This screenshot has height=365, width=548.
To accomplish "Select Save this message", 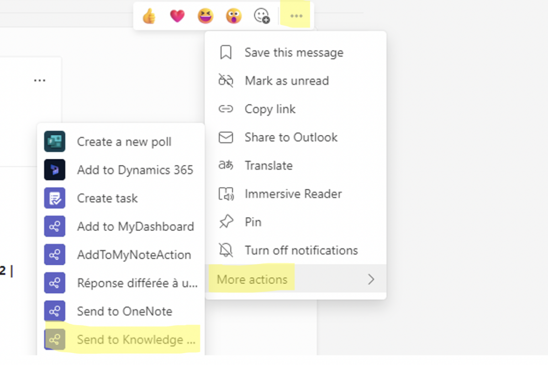I will [294, 53].
